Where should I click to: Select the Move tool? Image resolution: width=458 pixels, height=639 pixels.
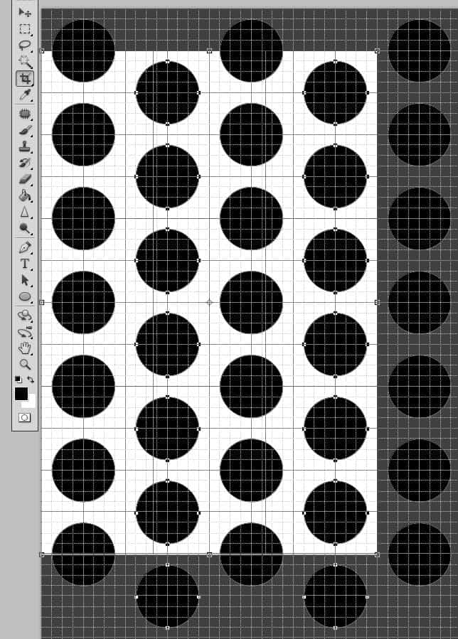click(24, 13)
